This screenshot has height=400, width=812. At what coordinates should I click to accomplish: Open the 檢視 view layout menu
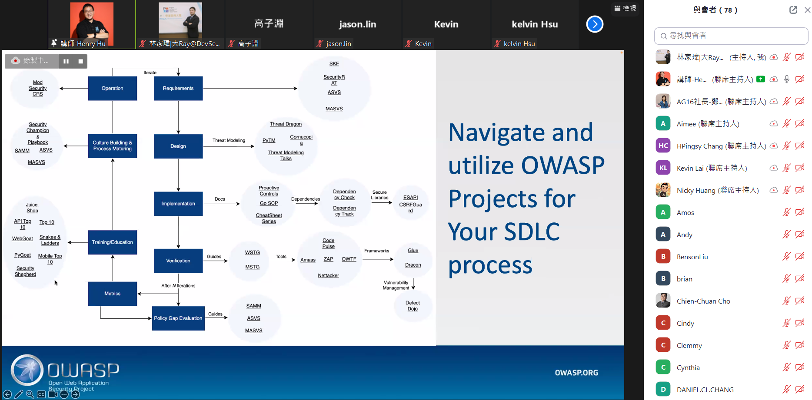click(625, 8)
